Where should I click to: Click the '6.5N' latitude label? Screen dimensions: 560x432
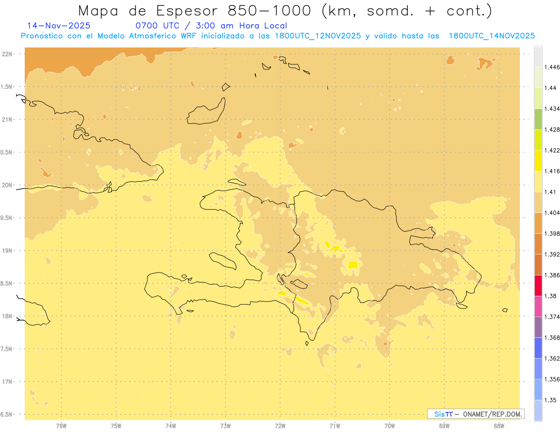(x=7, y=414)
